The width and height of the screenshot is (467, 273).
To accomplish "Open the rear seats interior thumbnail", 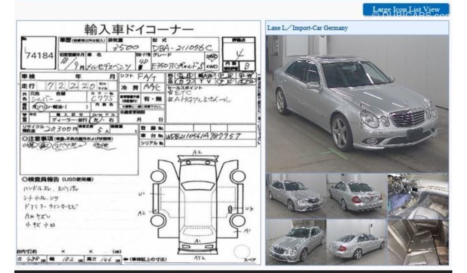I will [418, 242].
